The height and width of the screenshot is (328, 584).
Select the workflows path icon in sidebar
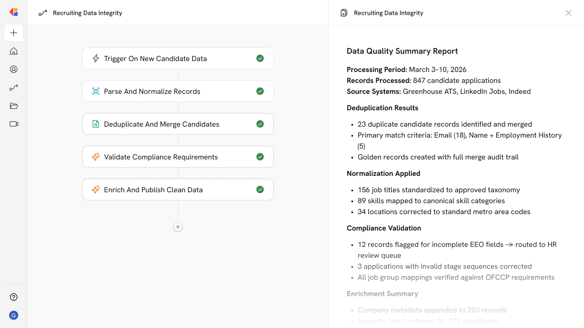pos(14,87)
